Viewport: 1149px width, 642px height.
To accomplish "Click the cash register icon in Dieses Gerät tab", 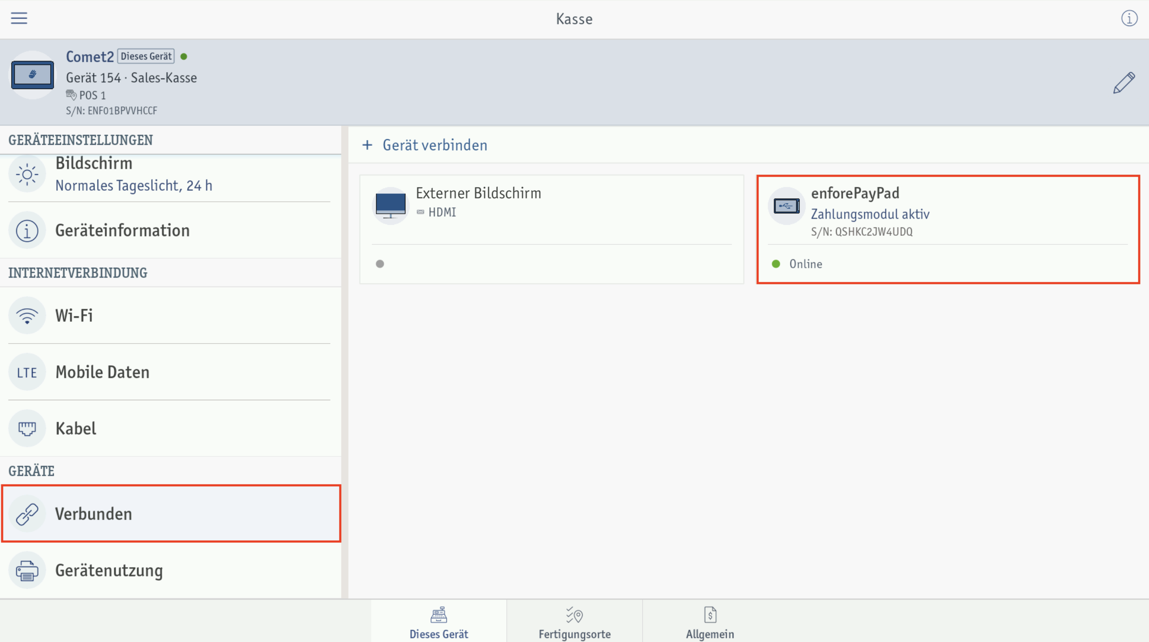I will (x=439, y=615).
